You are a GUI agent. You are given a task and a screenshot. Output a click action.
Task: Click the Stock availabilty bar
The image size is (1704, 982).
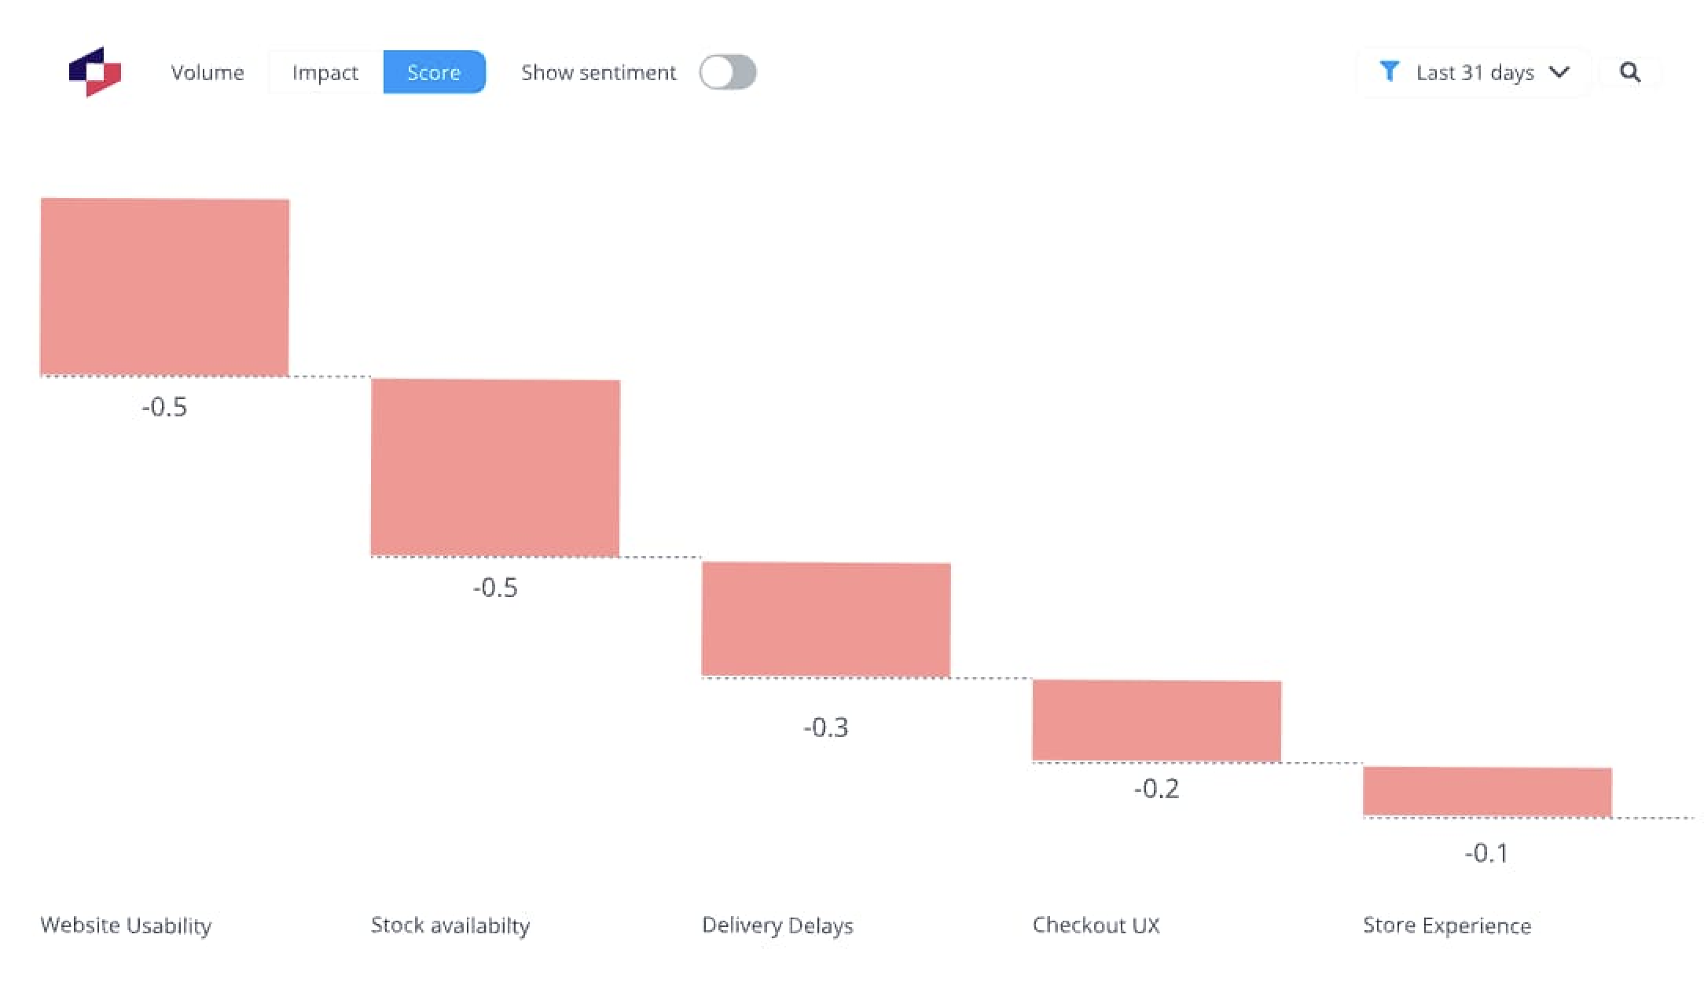click(494, 467)
